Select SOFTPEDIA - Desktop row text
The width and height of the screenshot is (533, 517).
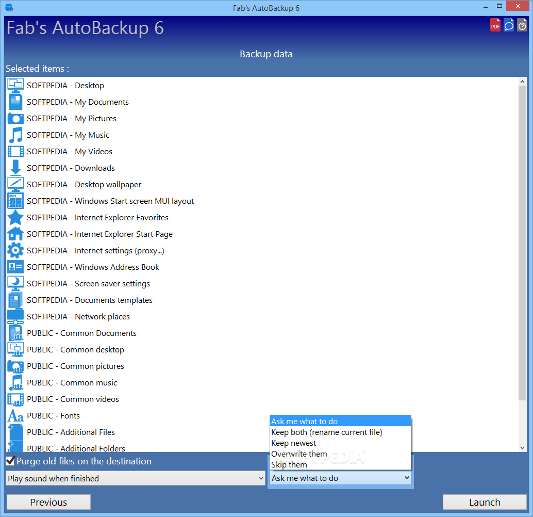(x=65, y=86)
